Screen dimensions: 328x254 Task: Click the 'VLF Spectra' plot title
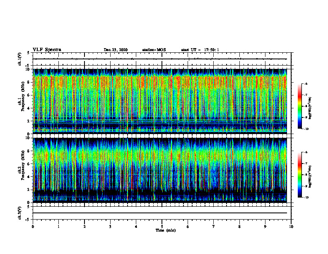pos(47,50)
